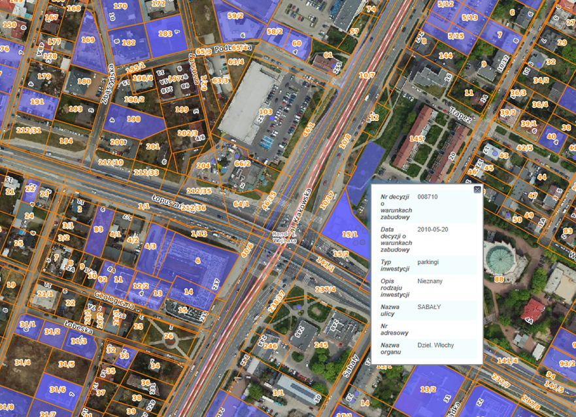Select blue parcel 191
Viewport: 576px width, 417px height.
[37, 102]
